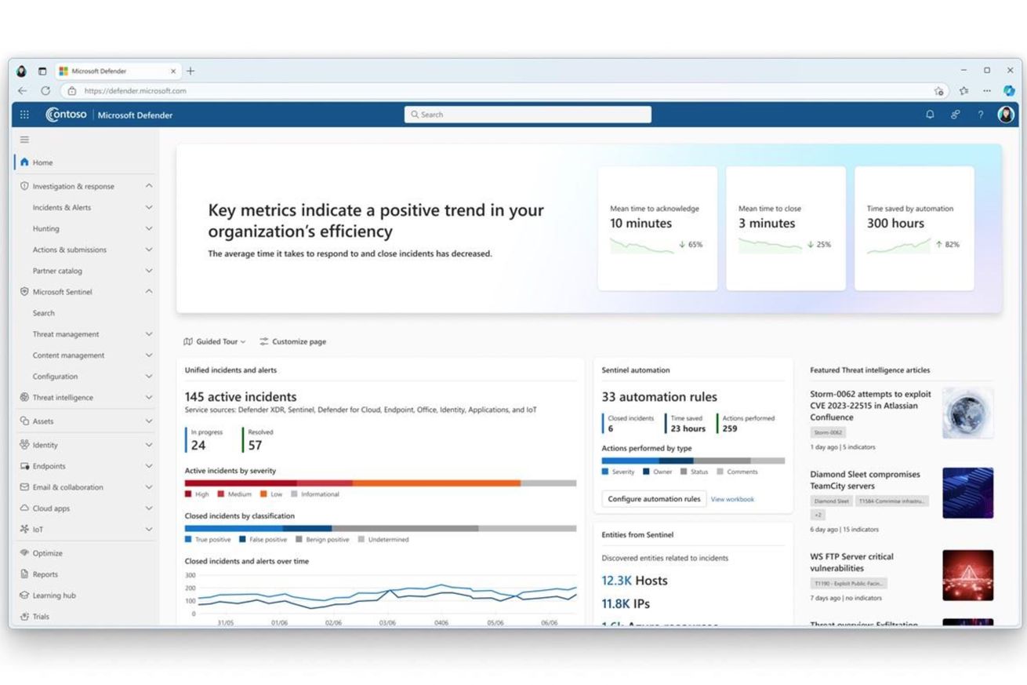Click the IoT icon in the sidebar
This screenshot has width=1027, height=685.
pyautogui.click(x=24, y=530)
